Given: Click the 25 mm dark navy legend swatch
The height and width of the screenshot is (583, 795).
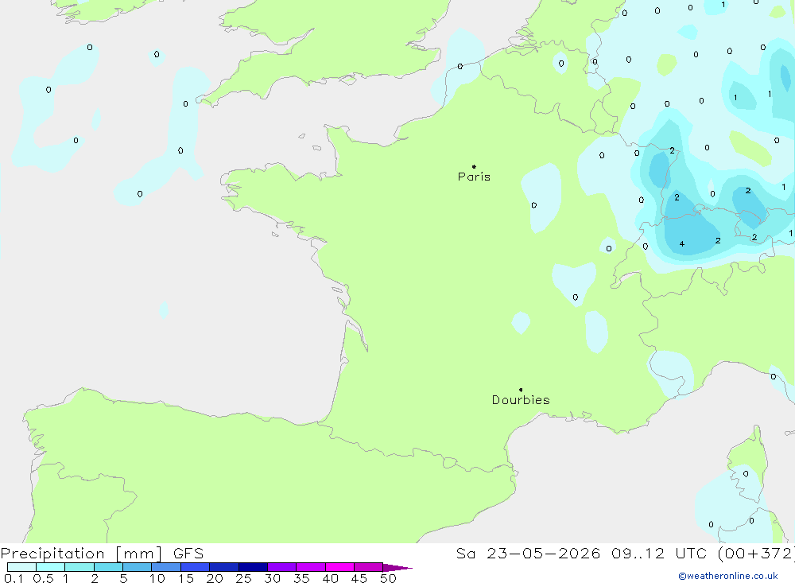Looking at the screenshot, I should point(253,567).
